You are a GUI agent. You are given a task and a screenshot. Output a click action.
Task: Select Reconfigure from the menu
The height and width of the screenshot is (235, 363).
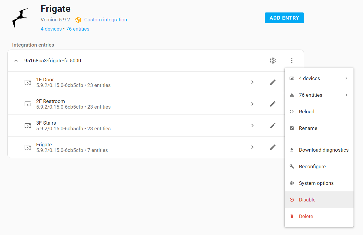(x=312, y=166)
